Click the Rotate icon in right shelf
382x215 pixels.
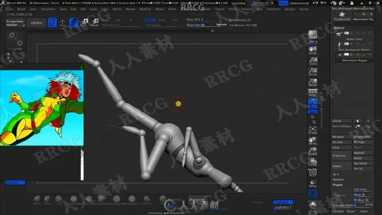(313, 162)
